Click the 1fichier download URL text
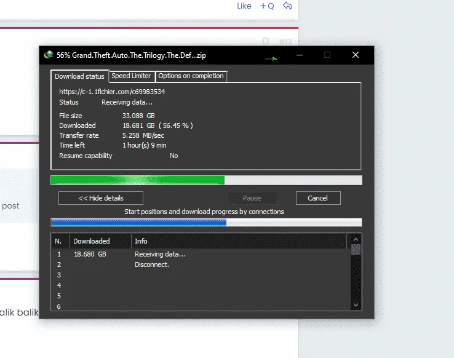The image size is (454, 358). tap(112, 92)
